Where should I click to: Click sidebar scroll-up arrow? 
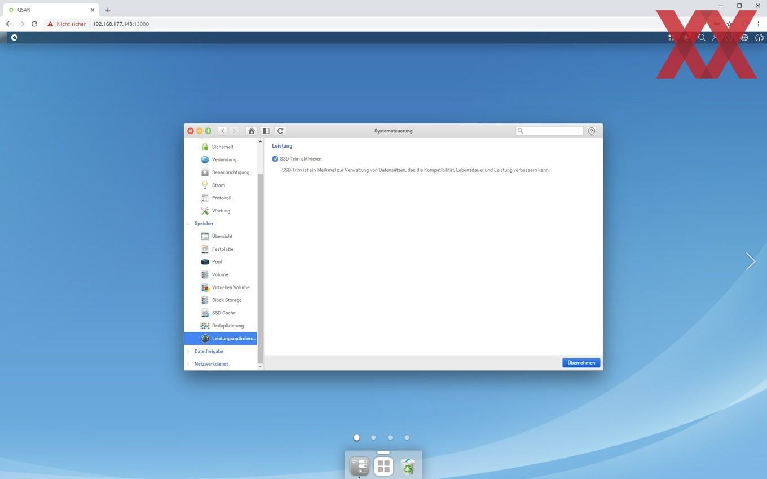click(260, 141)
